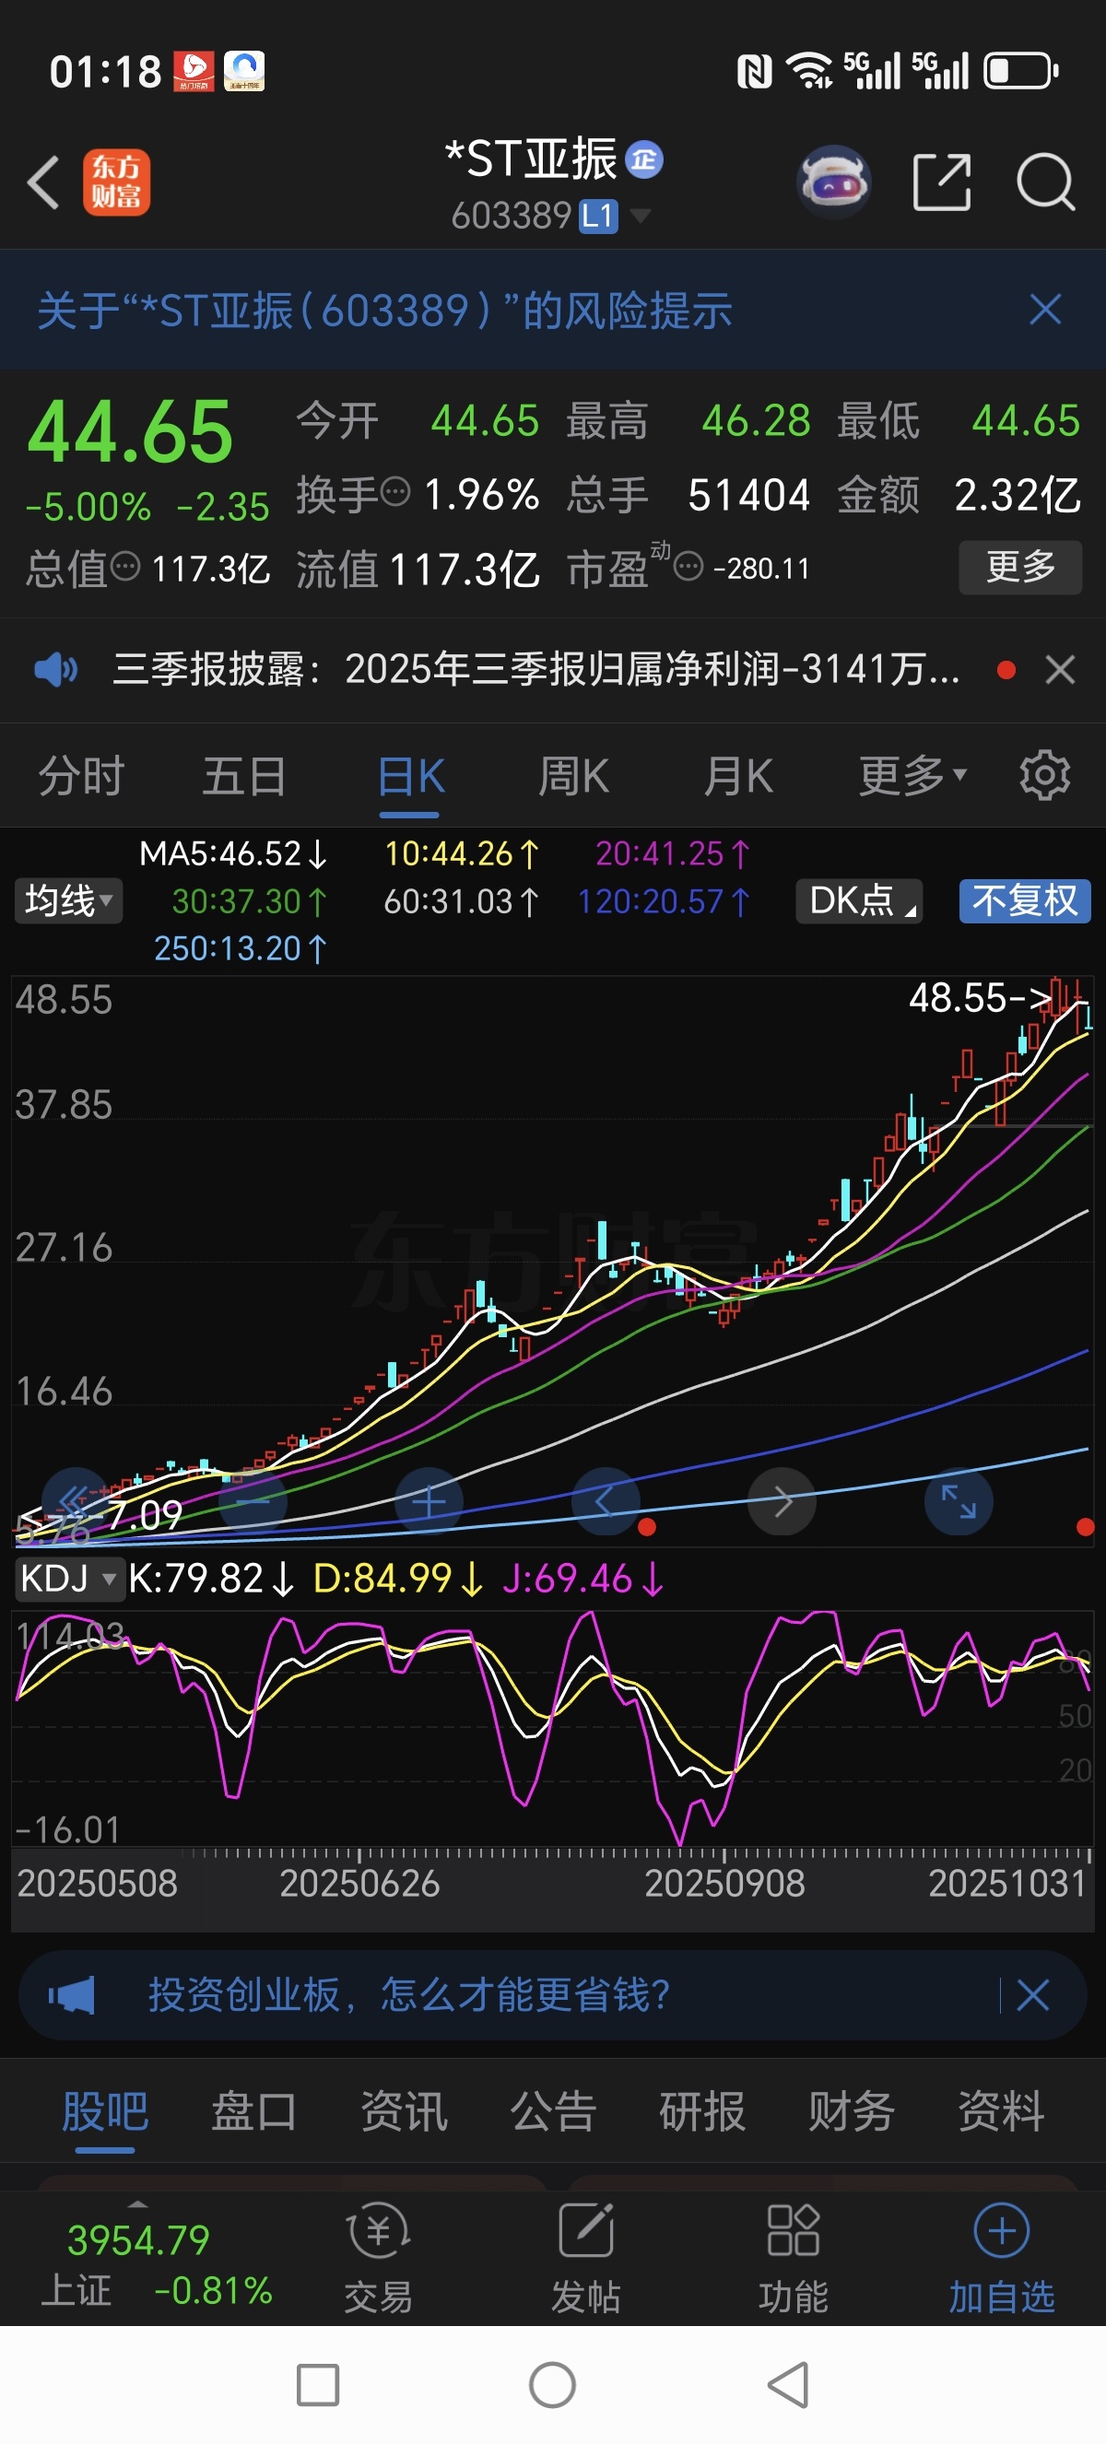Close the 投资创业板 promo banner
Viewport: 1106px width, 2444px height.
click(x=1032, y=1994)
